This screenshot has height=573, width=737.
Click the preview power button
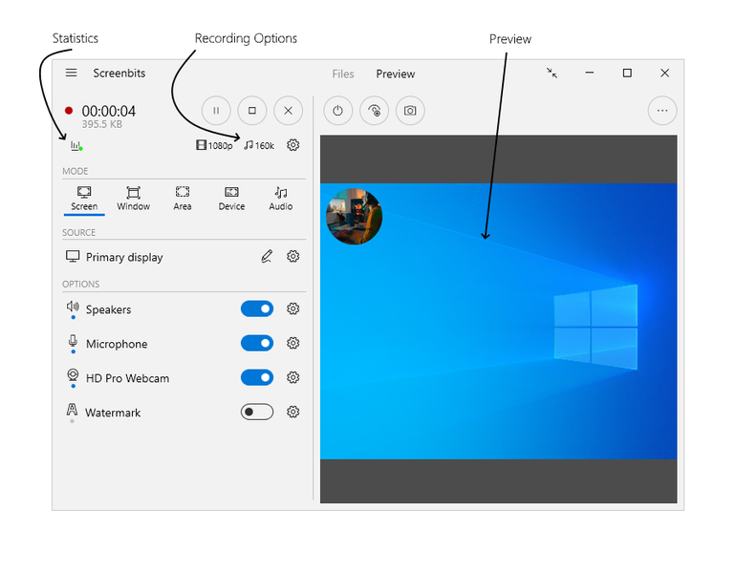[x=338, y=111]
